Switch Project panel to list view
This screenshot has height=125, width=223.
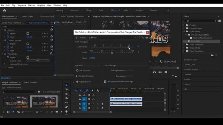point(8,112)
